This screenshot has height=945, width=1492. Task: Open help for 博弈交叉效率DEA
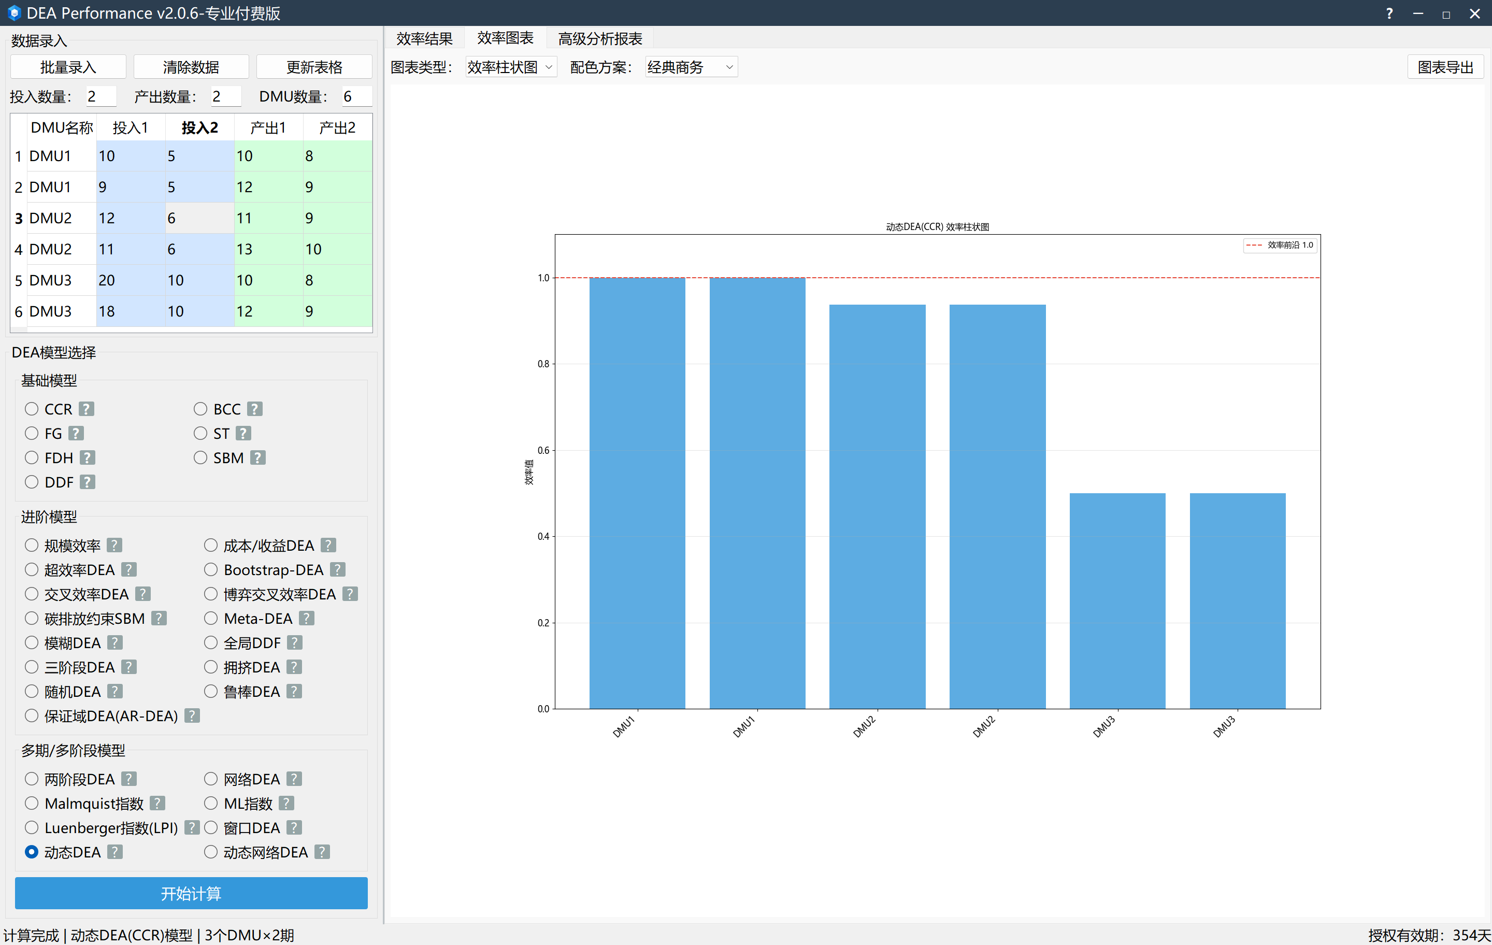tap(350, 594)
